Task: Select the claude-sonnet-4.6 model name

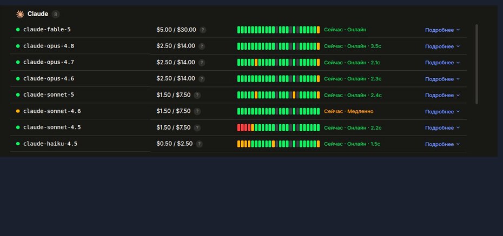Action: (x=52, y=111)
